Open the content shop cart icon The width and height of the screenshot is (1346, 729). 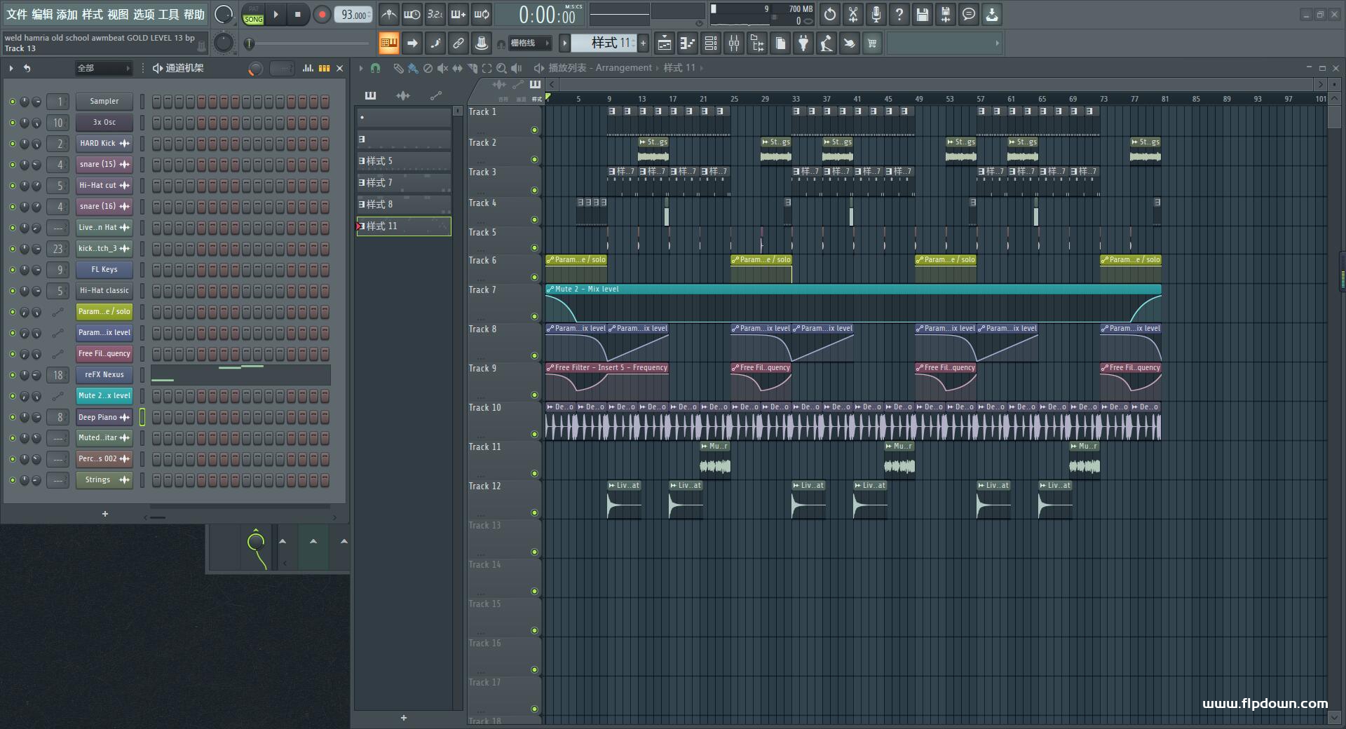(x=872, y=43)
